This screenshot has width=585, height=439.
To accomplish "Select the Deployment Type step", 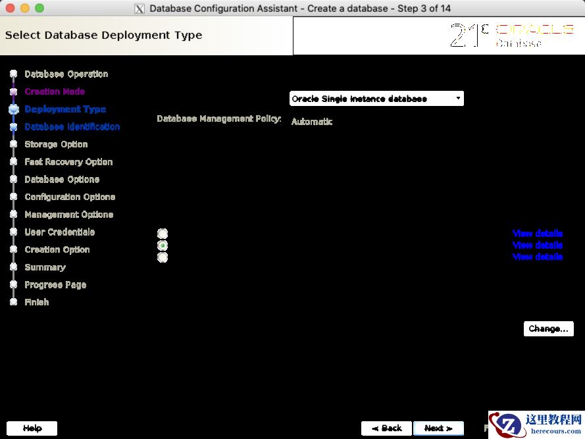I will 65,109.
